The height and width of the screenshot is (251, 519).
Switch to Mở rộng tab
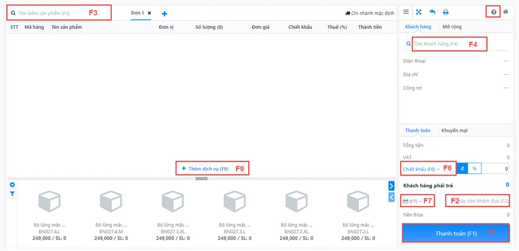[452, 27]
